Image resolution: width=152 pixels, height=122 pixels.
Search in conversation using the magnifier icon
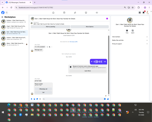[133, 30]
